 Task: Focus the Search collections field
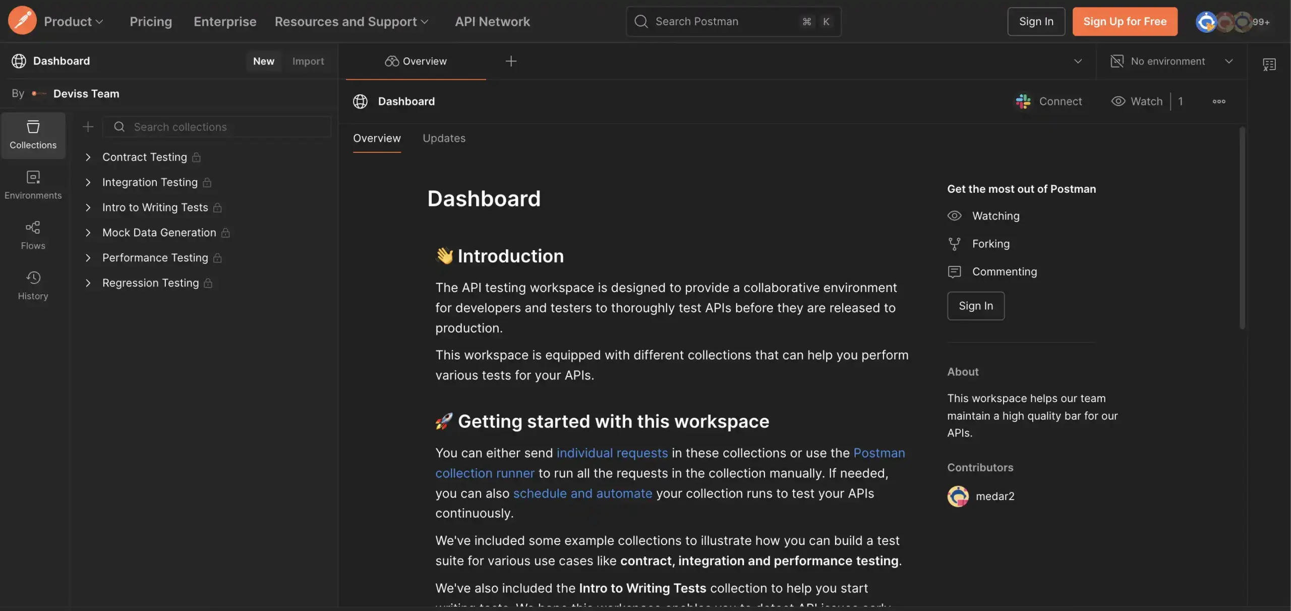coord(217,127)
